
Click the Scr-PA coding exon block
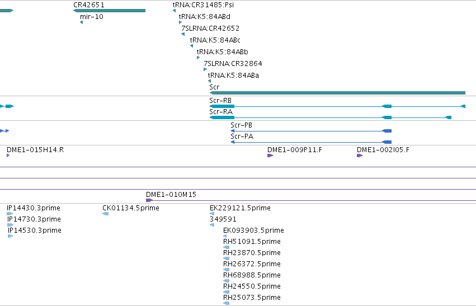coord(387,142)
